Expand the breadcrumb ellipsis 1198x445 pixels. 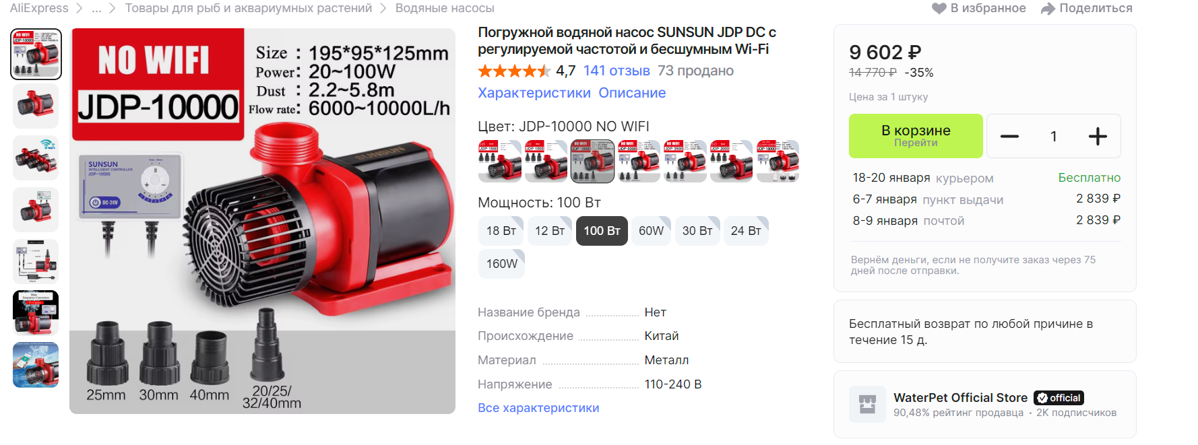(96, 8)
